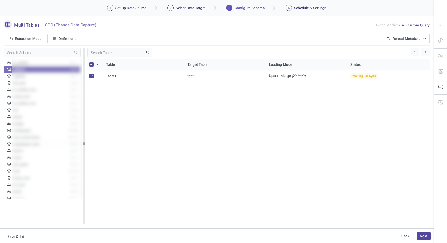The image size is (447, 243).
Task: Open the monitor activity icon in sidebar
Action: click(x=440, y=72)
